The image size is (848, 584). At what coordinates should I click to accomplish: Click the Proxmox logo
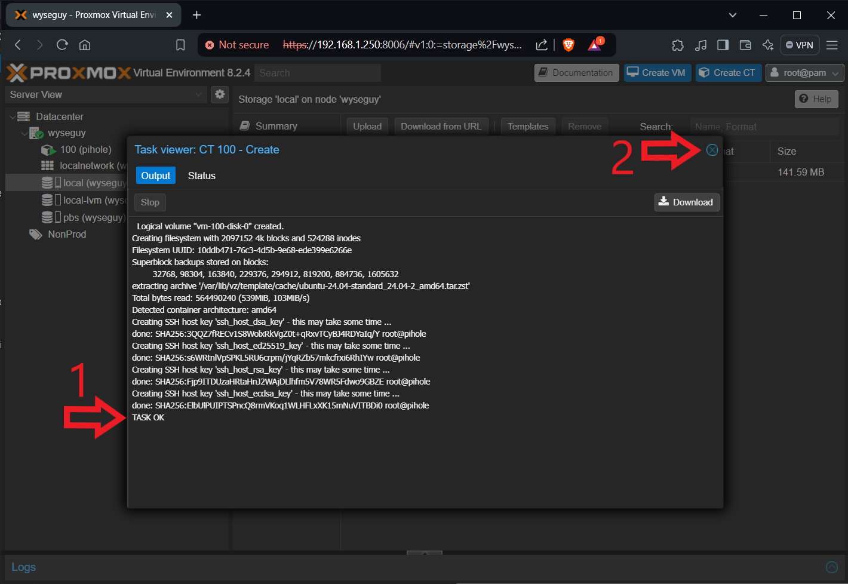(69, 73)
